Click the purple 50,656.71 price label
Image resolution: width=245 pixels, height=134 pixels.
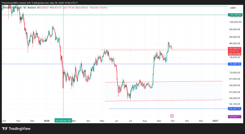[x=235, y=116]
